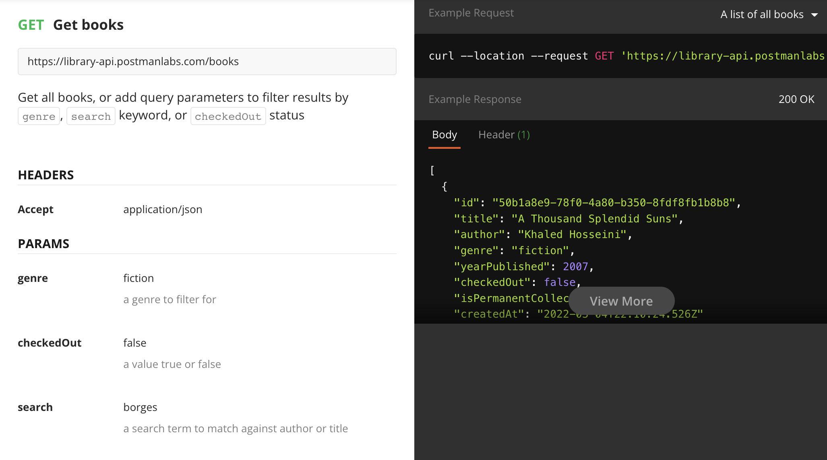This screenshot has height=460, width=827.
Task: Collapse the Example Response section
Action: [475, 99]
